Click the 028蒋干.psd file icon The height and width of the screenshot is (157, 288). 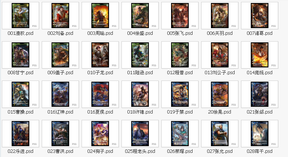point(259,133)
